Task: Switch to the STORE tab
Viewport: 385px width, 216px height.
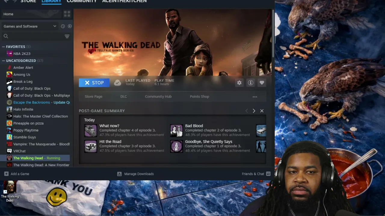Action: [28, 1]
